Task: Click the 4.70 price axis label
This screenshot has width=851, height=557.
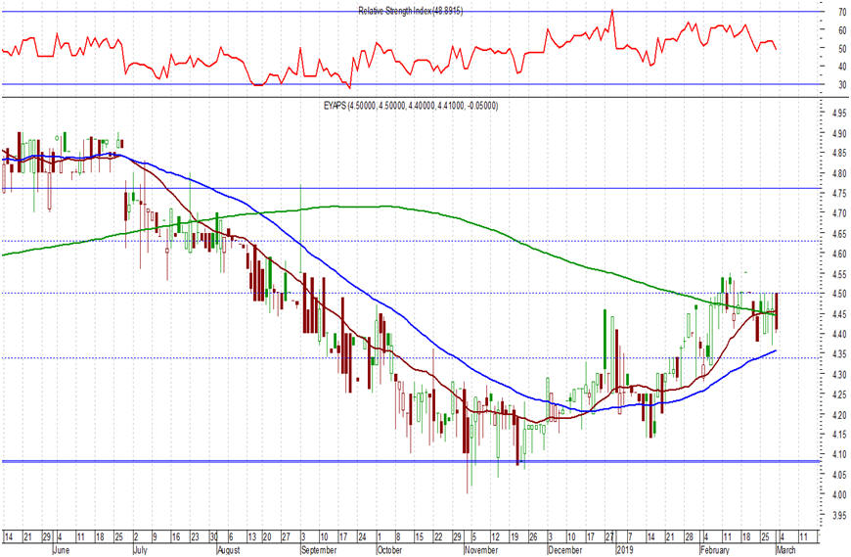Action: [839, 213]
